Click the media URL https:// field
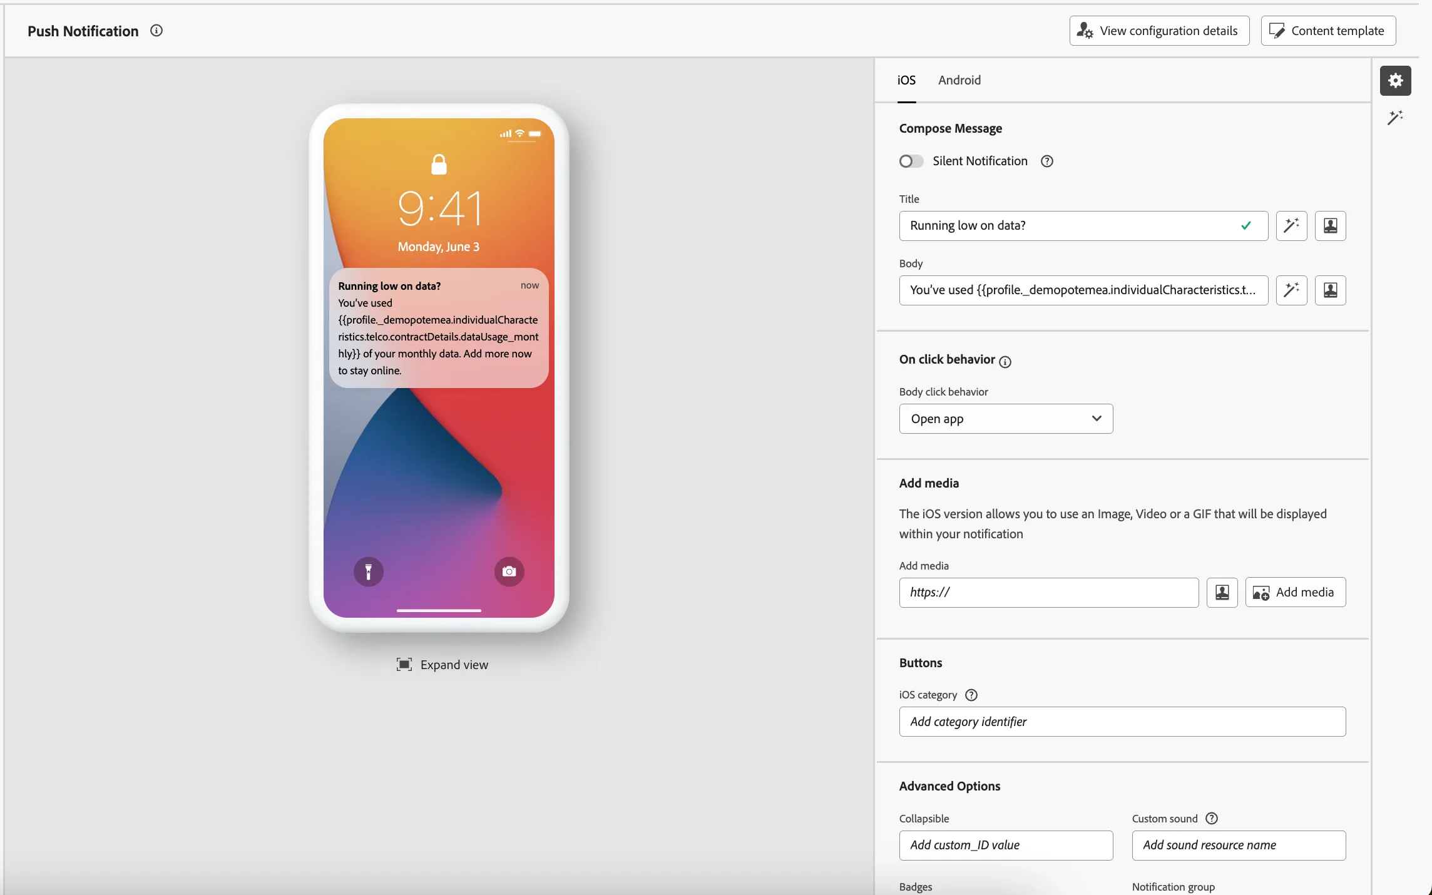The height and width of the screenshot is (895, 1432). (x=1049, y=593)
